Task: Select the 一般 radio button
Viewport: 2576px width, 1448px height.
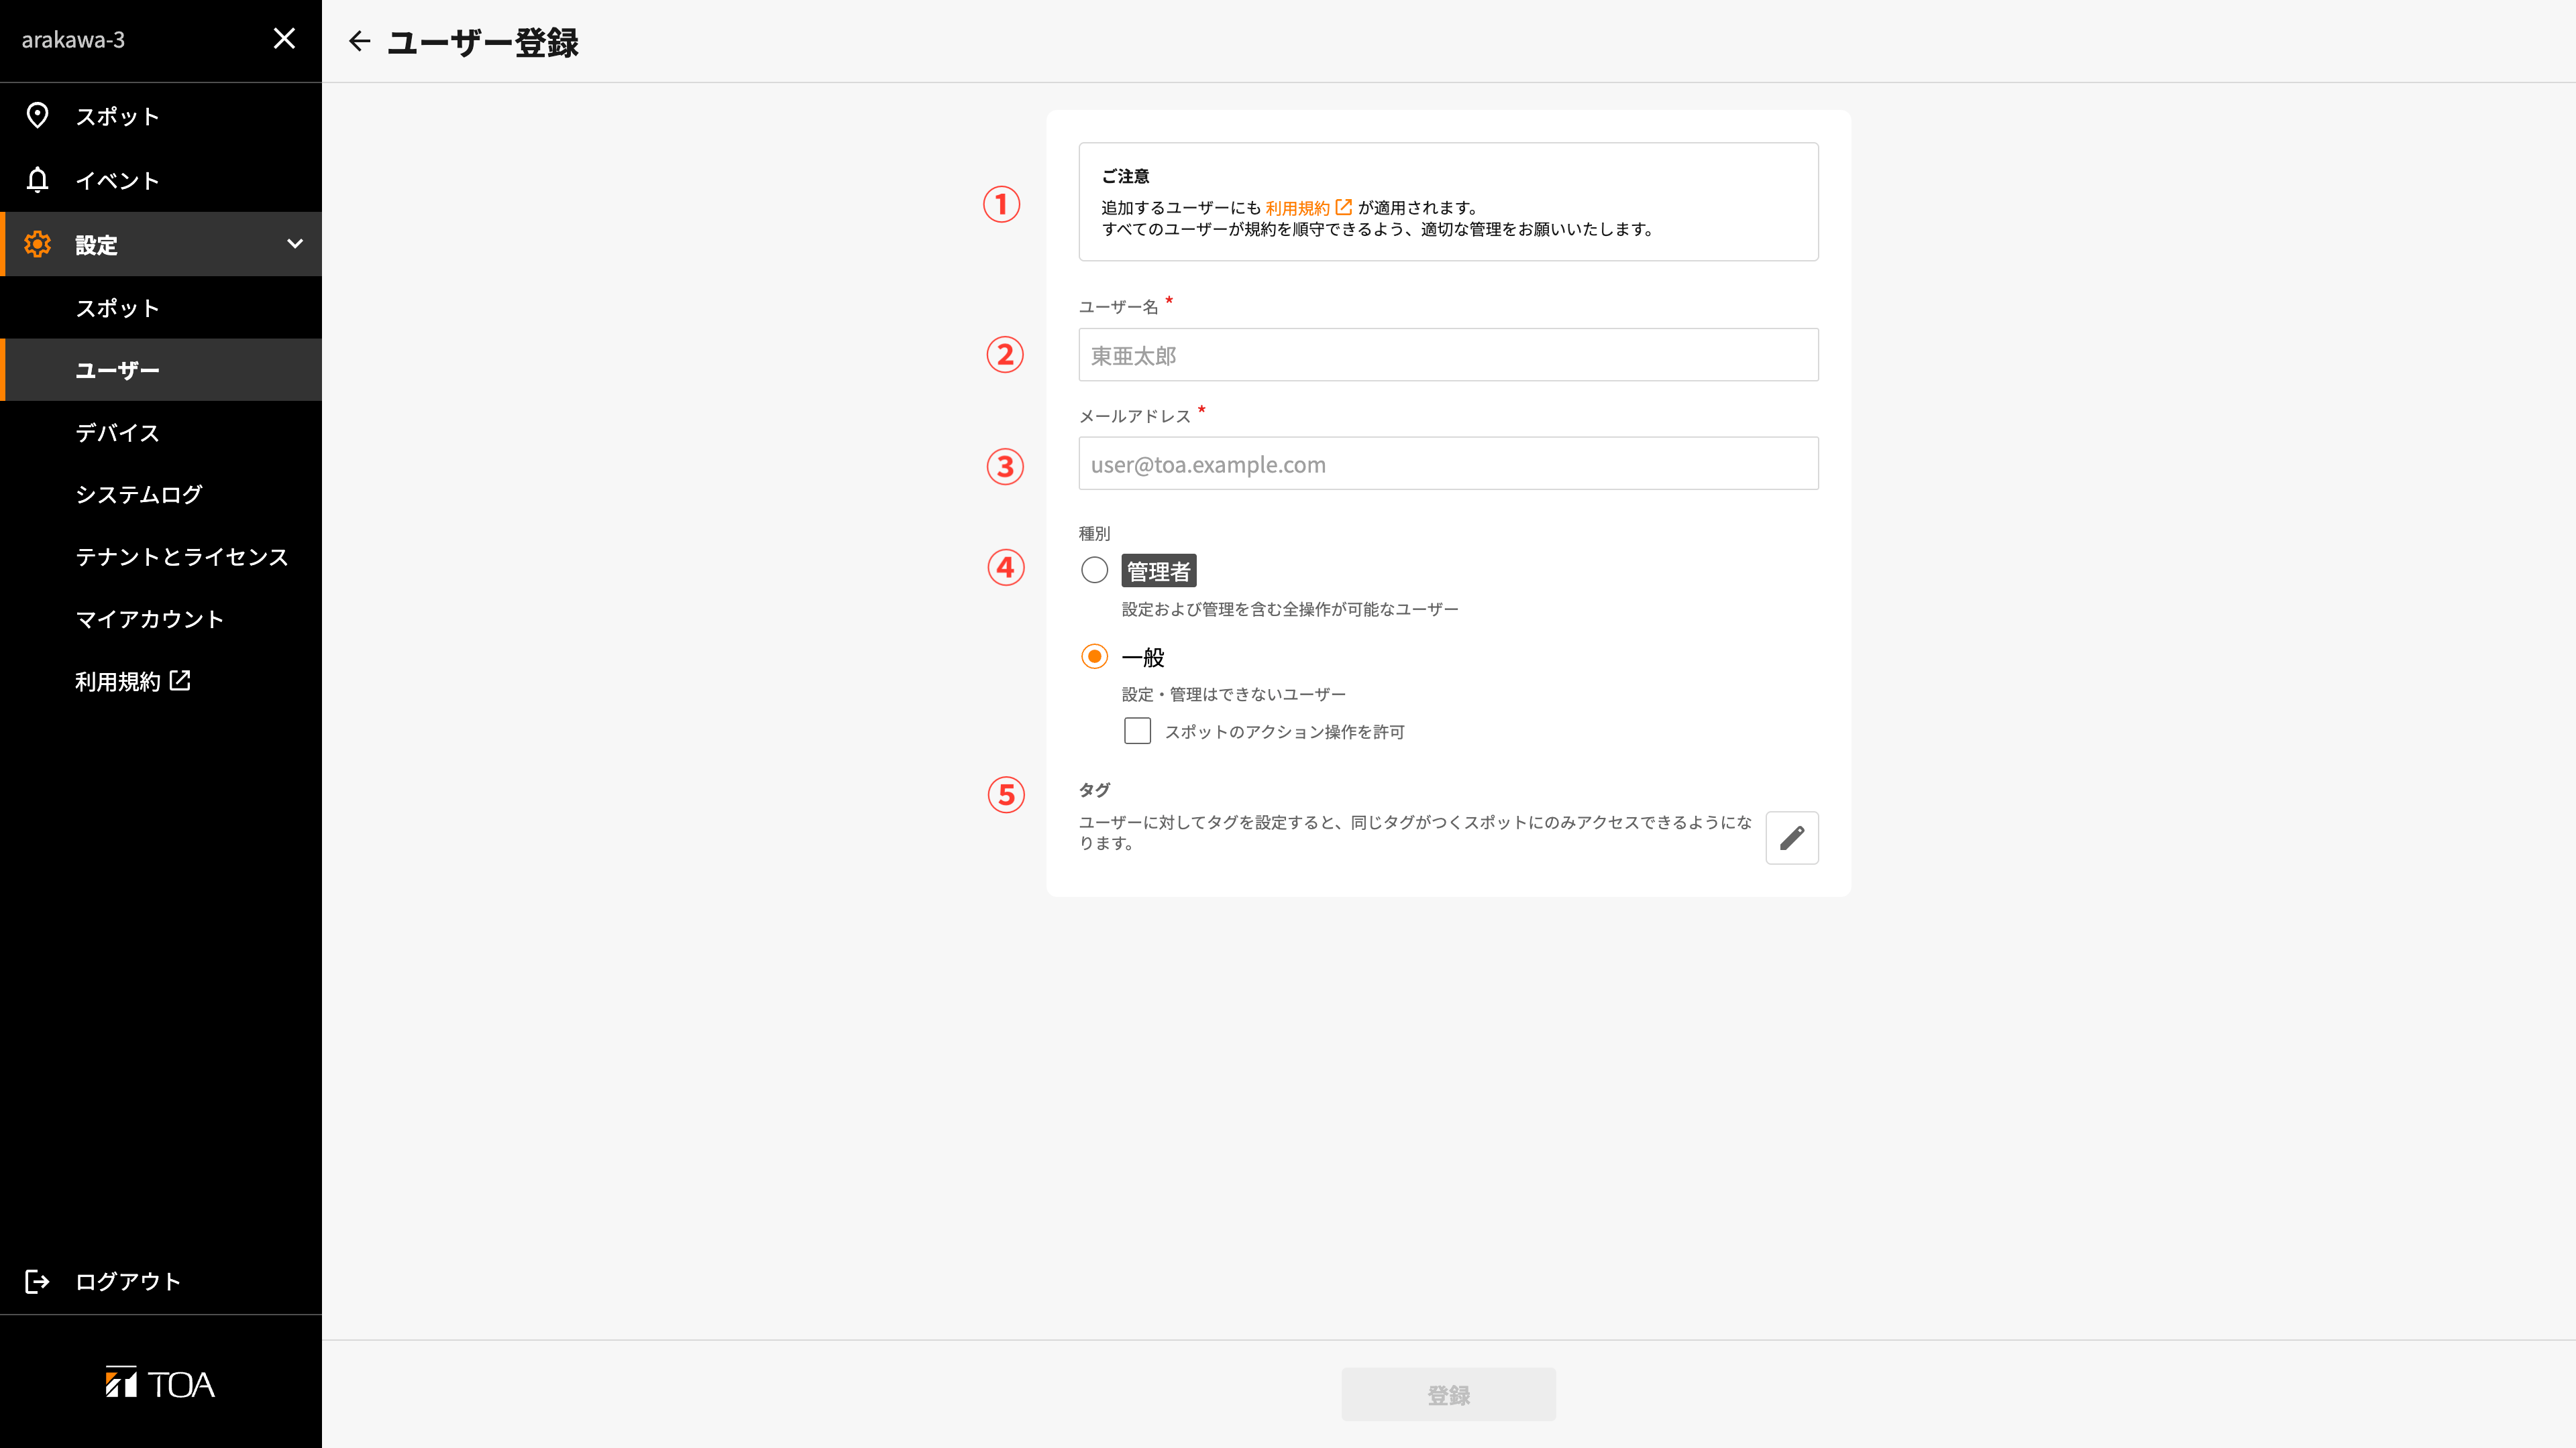Action: pyautogui.click(x=1094, y=656)
